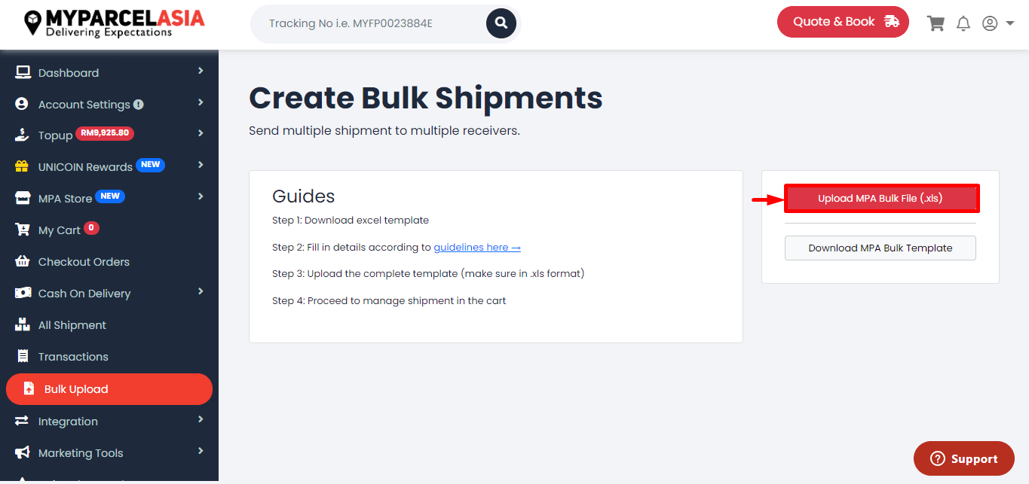Click Download MPA Bulk Template
The width and height of the screenshot is (1029, 484).
tap(880, 248)
